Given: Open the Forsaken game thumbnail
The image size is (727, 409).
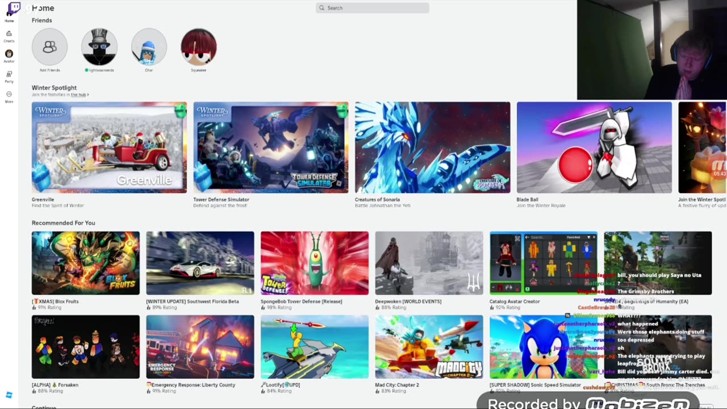Looking at the screenshot, I should [x=86, y=347].
